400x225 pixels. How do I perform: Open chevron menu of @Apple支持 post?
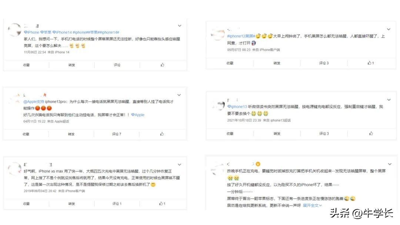[179, 95]
